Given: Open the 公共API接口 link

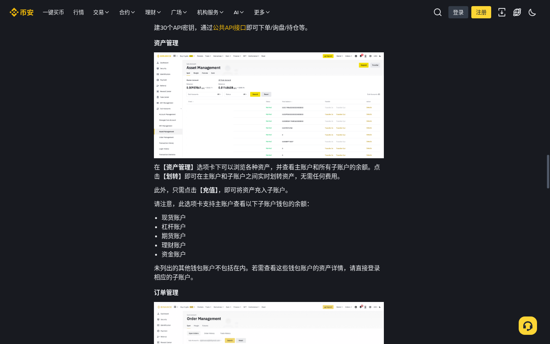Looking at the screenshot, I should 230,28.
